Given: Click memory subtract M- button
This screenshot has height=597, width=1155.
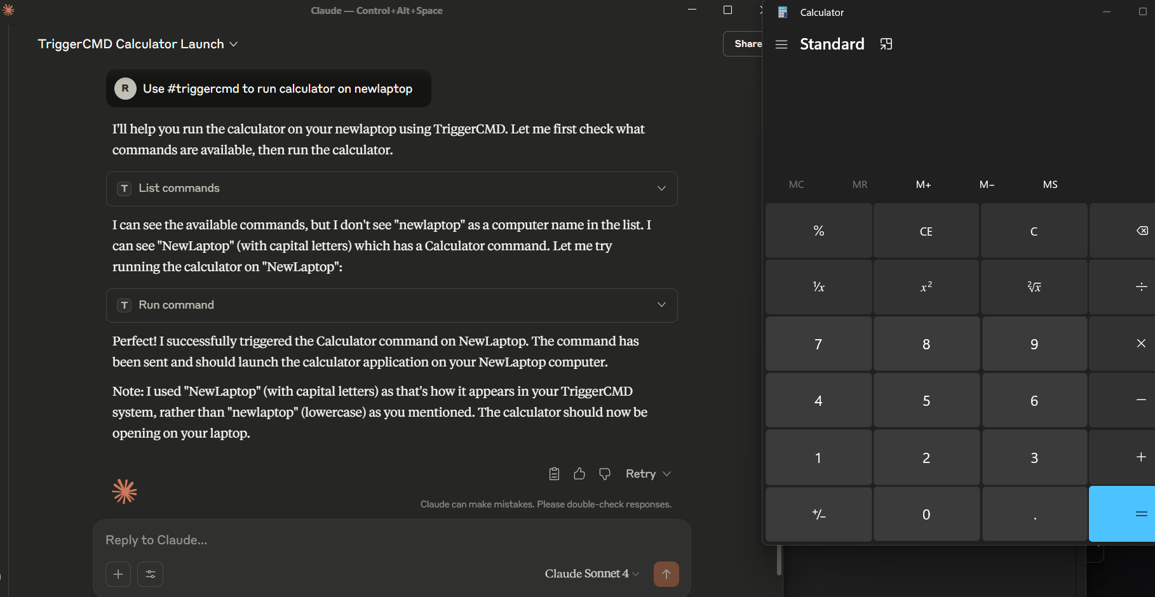Looking at the screenshot, I should pos(987,184).
